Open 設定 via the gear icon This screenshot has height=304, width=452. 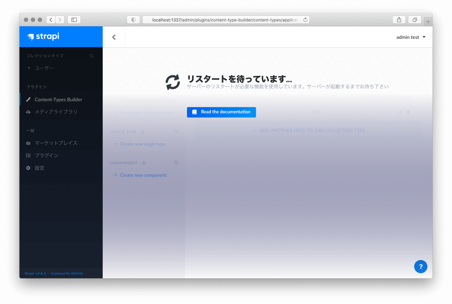[x=28, y=168]
